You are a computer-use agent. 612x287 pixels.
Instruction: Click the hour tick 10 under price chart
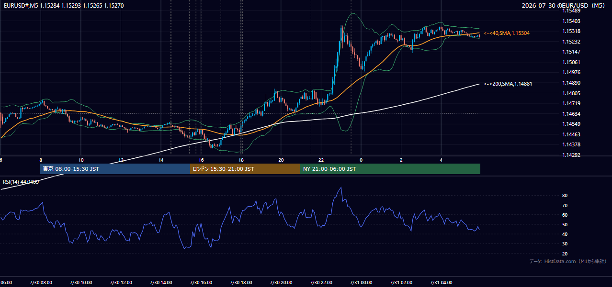click(x=81, y=160)
